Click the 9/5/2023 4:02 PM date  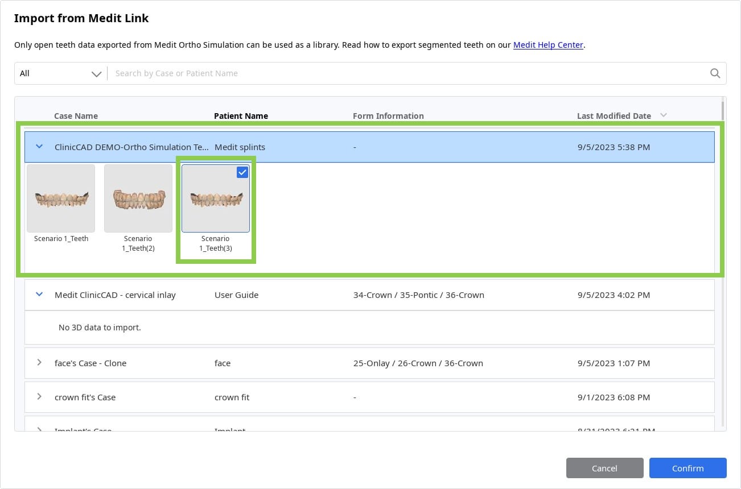(614, 295)
